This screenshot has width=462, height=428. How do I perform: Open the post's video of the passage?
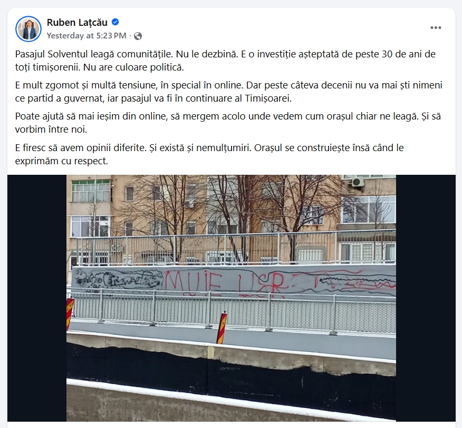tap(231, 298)
